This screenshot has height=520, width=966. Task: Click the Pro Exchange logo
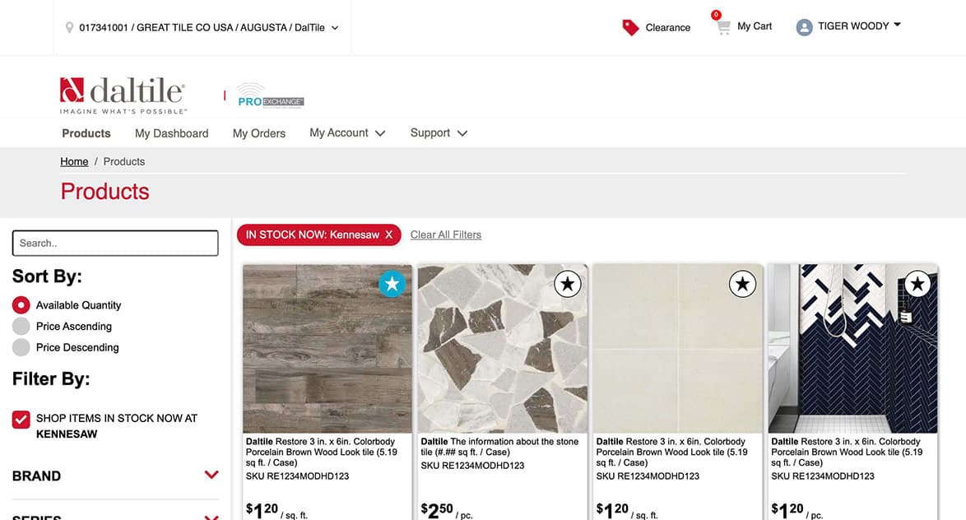(271, 95)
